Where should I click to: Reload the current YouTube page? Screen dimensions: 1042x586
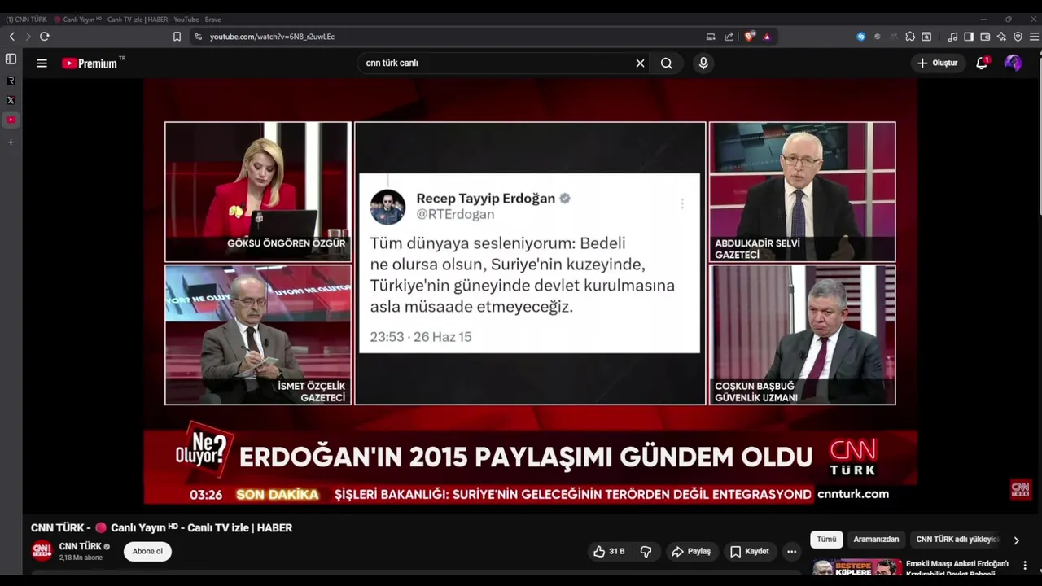[45, 37]
